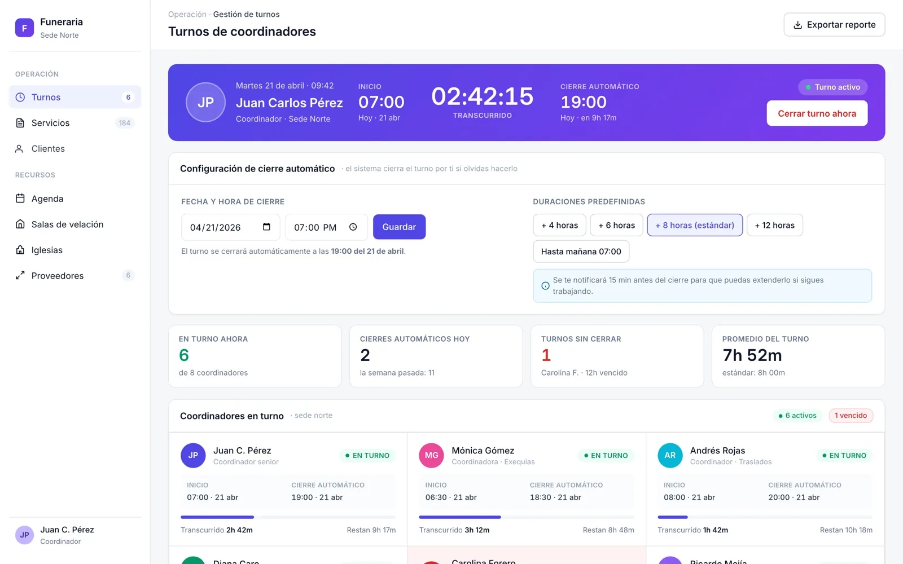Click the EN TURNO badge for Mónica Gómez
This screenshot has width=903, height=564.
(606, 456)
